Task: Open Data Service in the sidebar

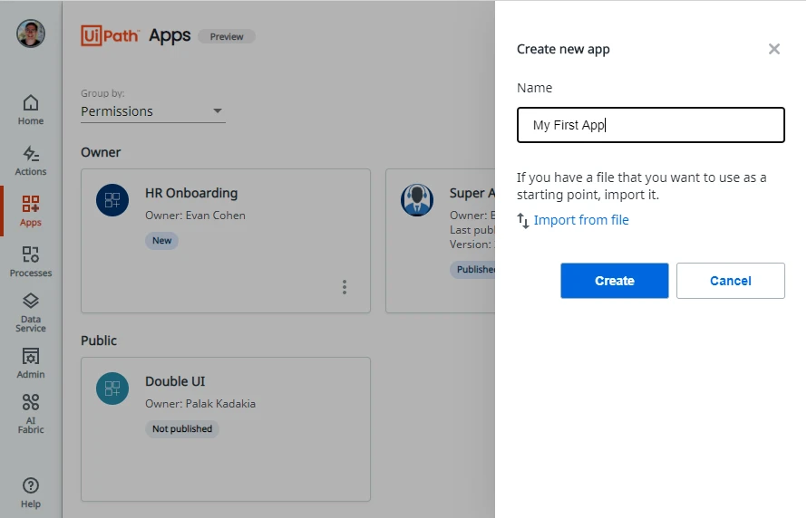Action: [x=31, y=312]
